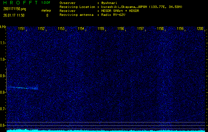Select the 1200 time marker
Image resolution: width=208 pixels, height=132 pixels.
click(x=200, y=29)
